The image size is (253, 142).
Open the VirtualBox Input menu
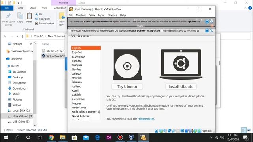tap(101, 15)
